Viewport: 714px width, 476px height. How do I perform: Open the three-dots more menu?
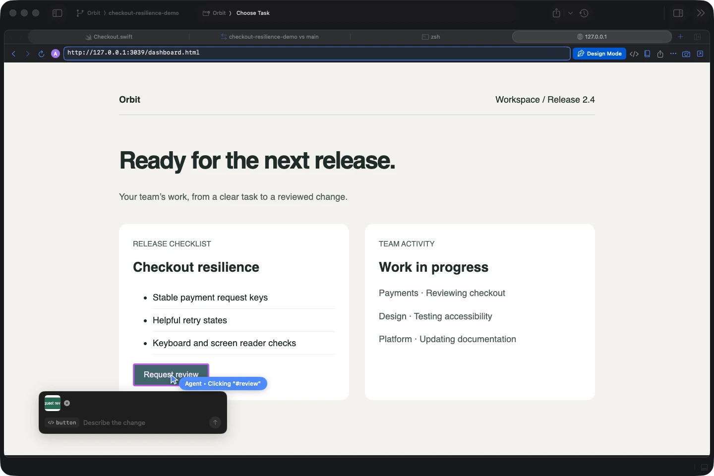point(673,54)
